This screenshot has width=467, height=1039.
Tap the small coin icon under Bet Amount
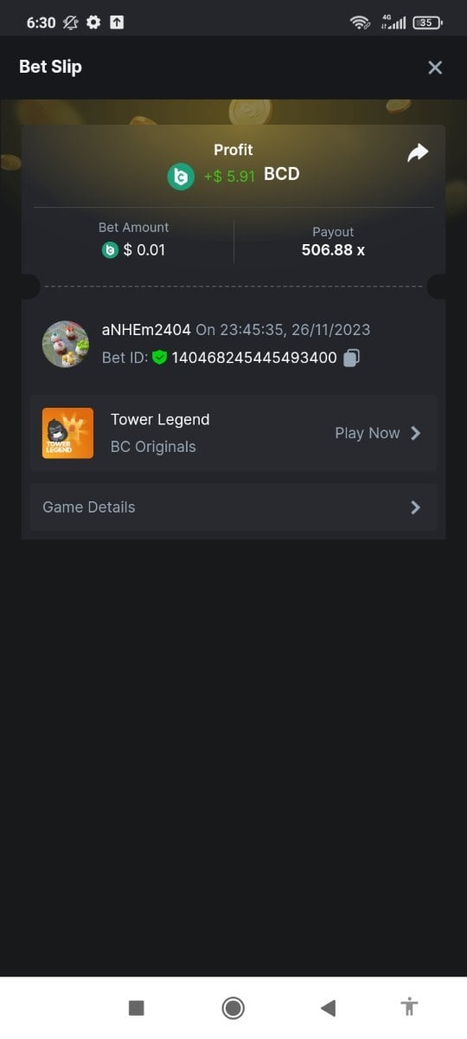(x=110, y=250)
